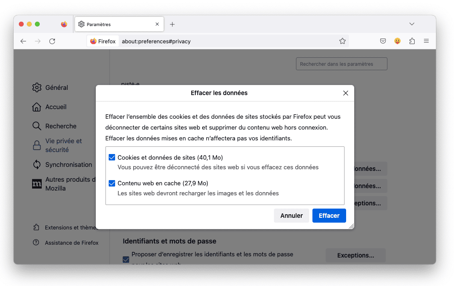Click the pinned Firefox tab icon
454x286 pixels.
pyautogui.click(x=64, y=24)
